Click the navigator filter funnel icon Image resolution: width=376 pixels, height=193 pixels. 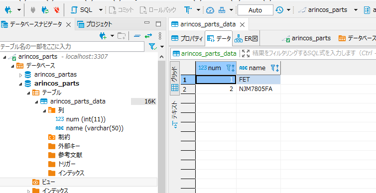coord(152,46)
